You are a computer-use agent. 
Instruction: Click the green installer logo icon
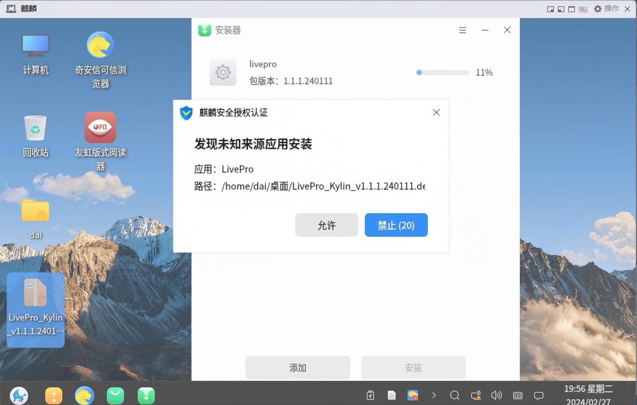pyautogui.click(x=204, y=30)
